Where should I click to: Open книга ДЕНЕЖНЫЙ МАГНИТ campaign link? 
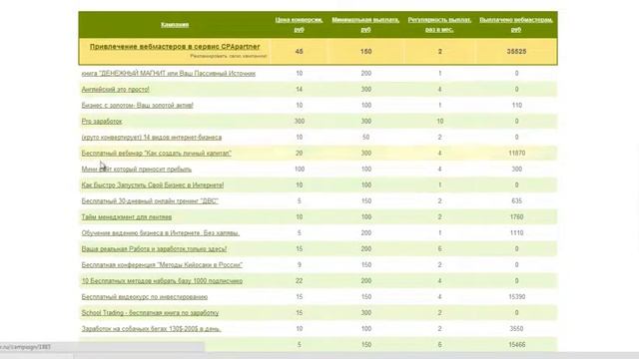point(169,74)
